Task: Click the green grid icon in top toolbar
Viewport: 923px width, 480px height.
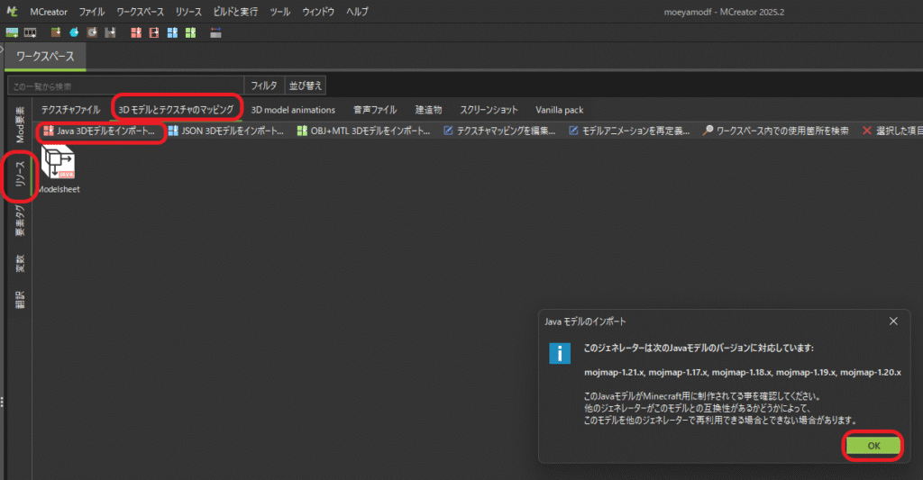Action: tap(190, 32)
